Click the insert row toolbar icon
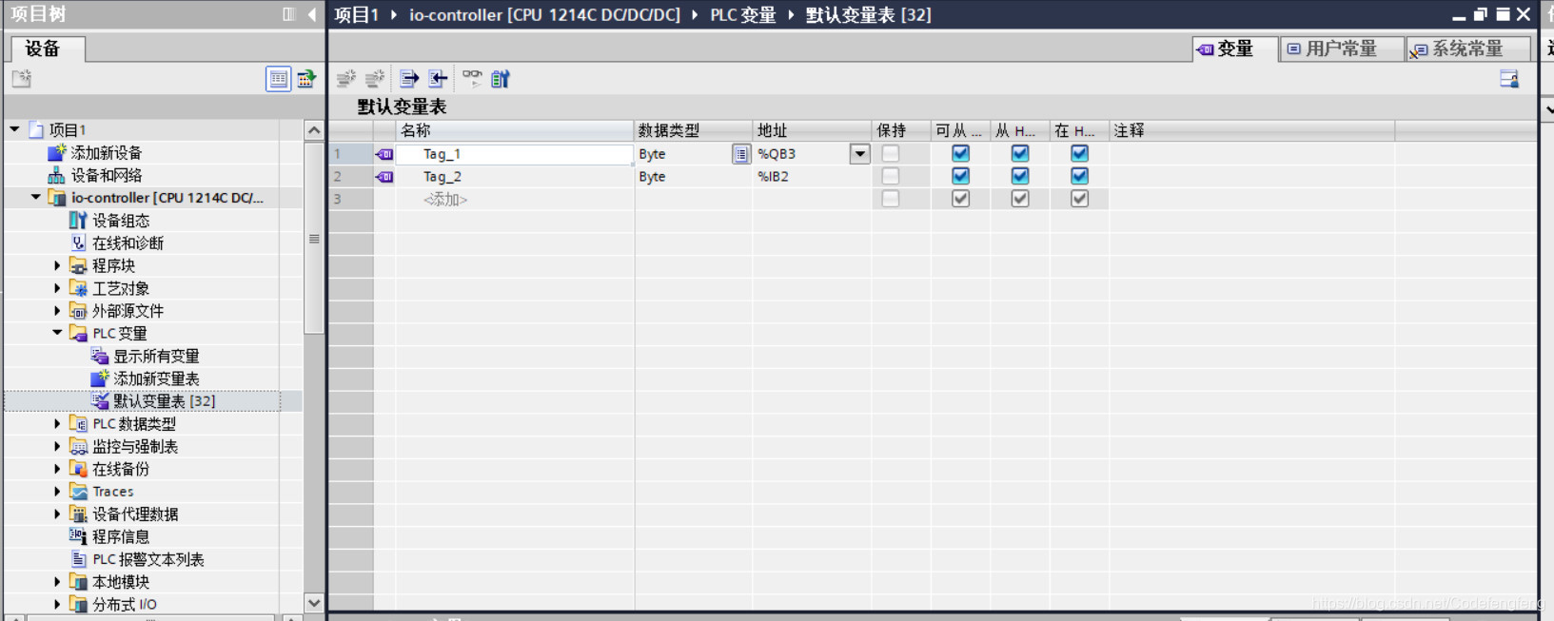 pyautogui.click(x=346, y=79)
